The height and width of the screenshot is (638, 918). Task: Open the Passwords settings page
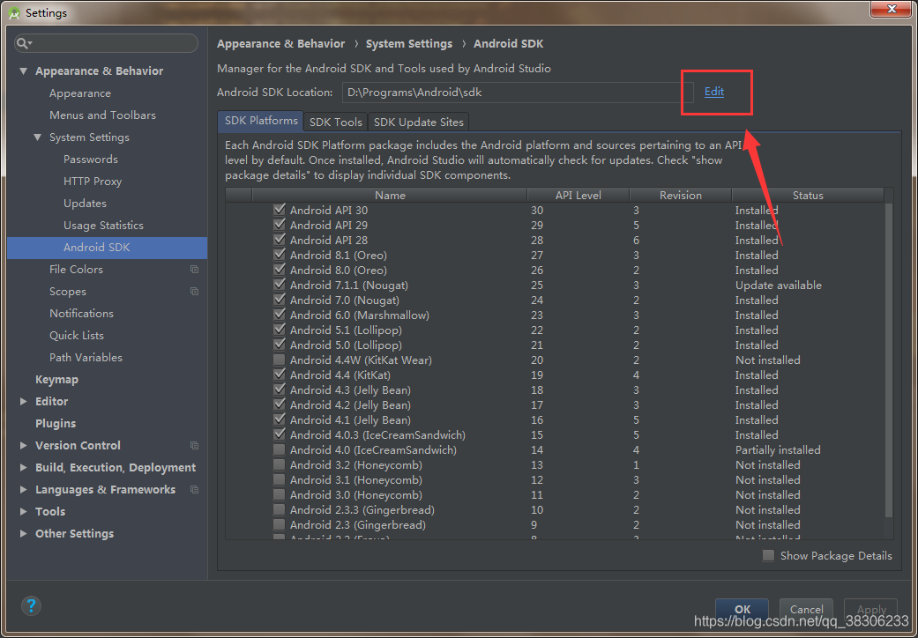pyautogui.click(x=91, y=159)
